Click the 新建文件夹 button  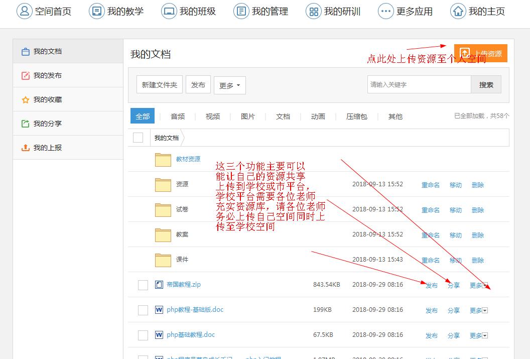click(159, 85)
